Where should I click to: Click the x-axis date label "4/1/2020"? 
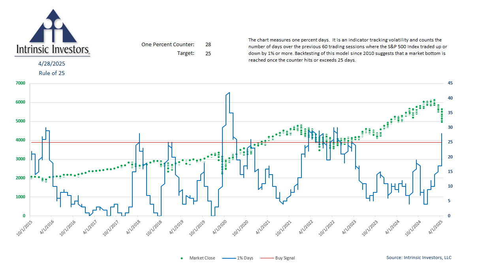[219, 228]
